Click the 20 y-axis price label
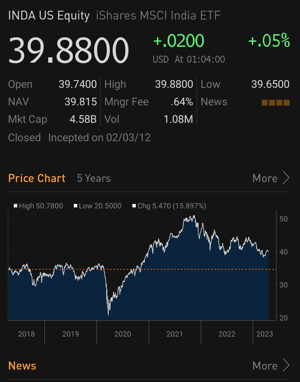 [283, 318]
